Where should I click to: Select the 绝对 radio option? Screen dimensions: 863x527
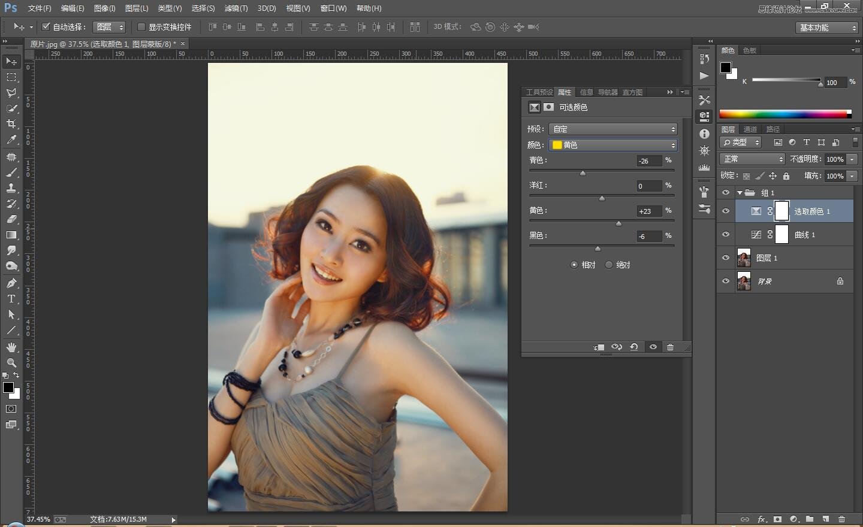point(609,265)
